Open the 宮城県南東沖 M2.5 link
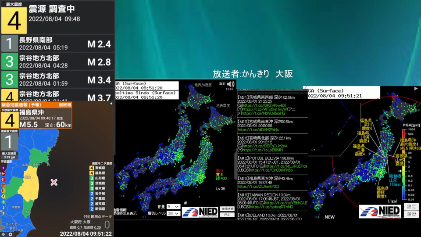The image size is (421, 237). pyautogui.click(x=258, y=129)
